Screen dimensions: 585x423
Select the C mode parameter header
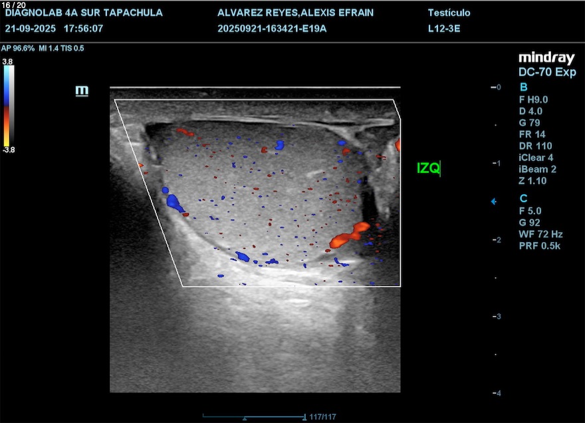coord(523,198)
